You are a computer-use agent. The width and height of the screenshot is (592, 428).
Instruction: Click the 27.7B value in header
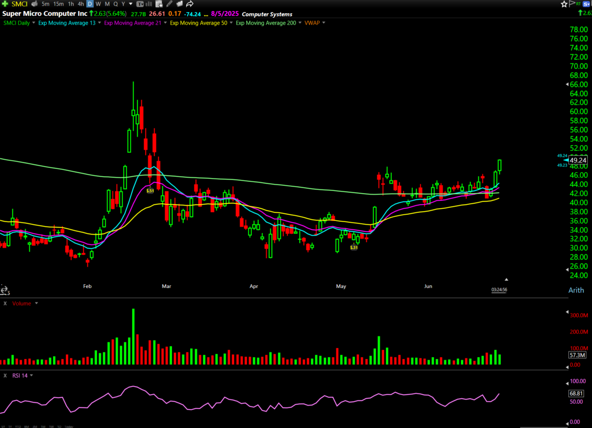[138, 14]
